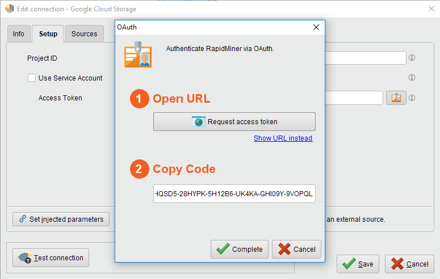Run Test connection

(x=51, y=257)
